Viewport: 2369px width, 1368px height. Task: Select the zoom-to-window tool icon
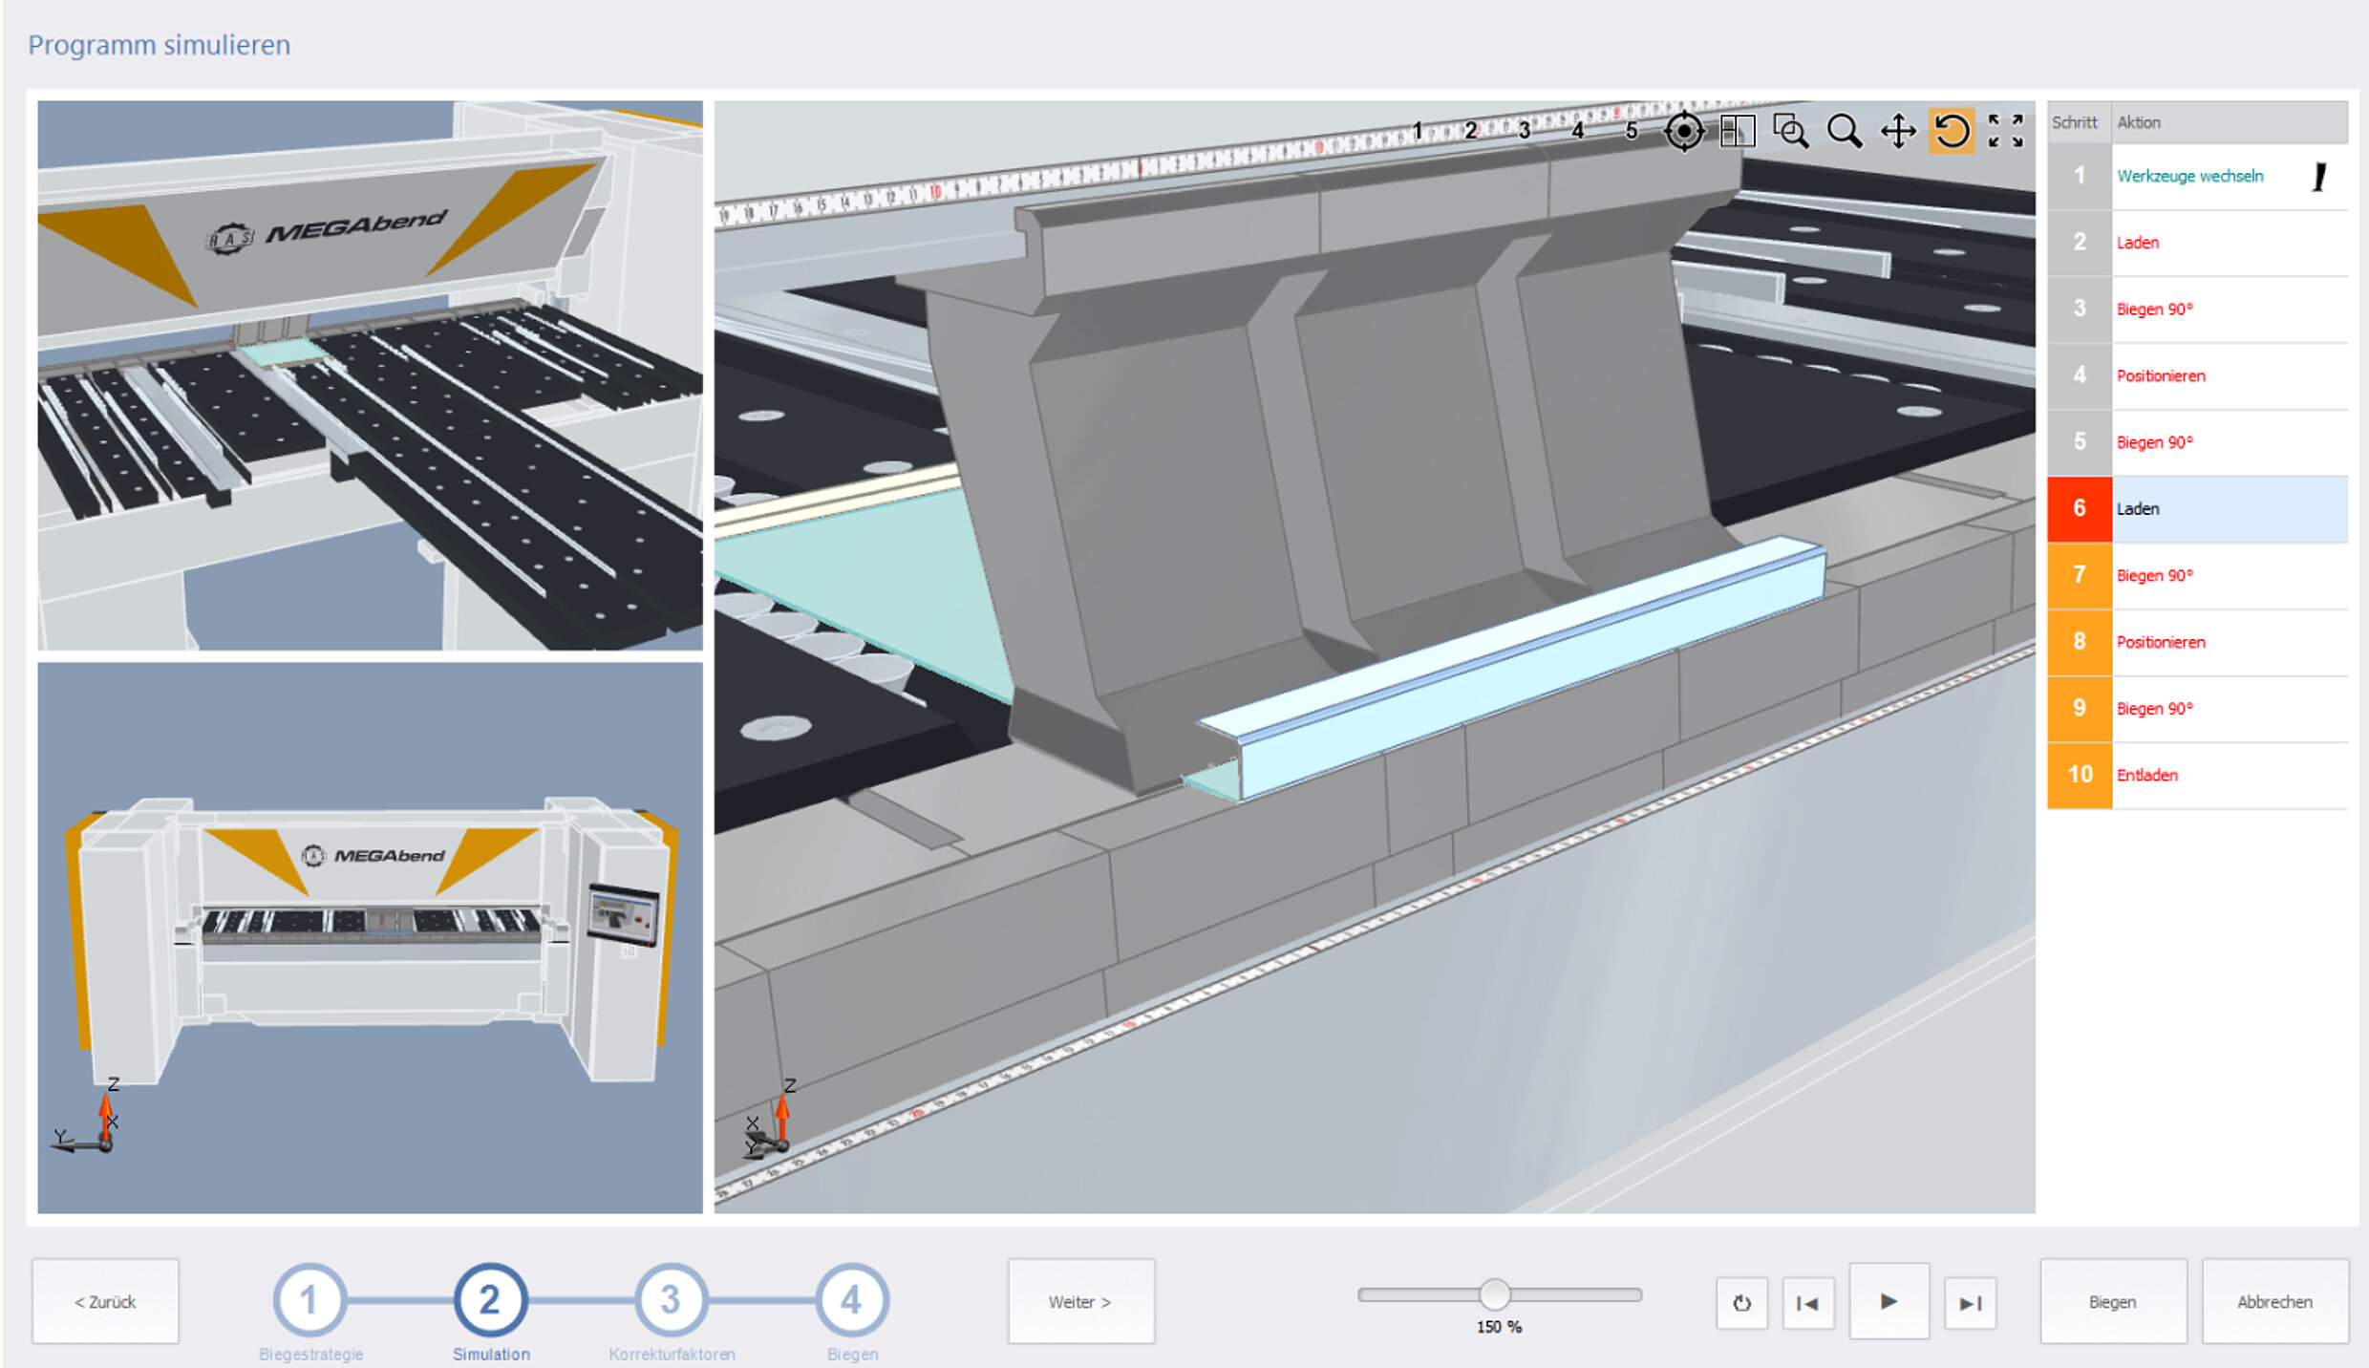pos(1790,131)
